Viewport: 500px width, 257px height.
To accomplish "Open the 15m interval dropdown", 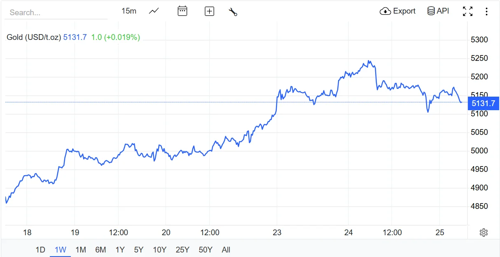I will 129,11.
